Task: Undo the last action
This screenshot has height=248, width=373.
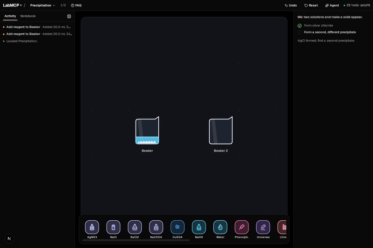Action: 291,5
